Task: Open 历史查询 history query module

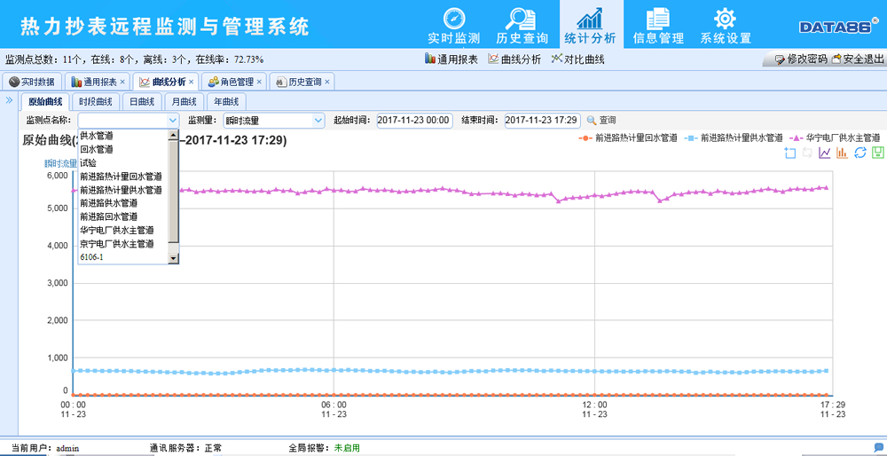Action: (522, 26)
